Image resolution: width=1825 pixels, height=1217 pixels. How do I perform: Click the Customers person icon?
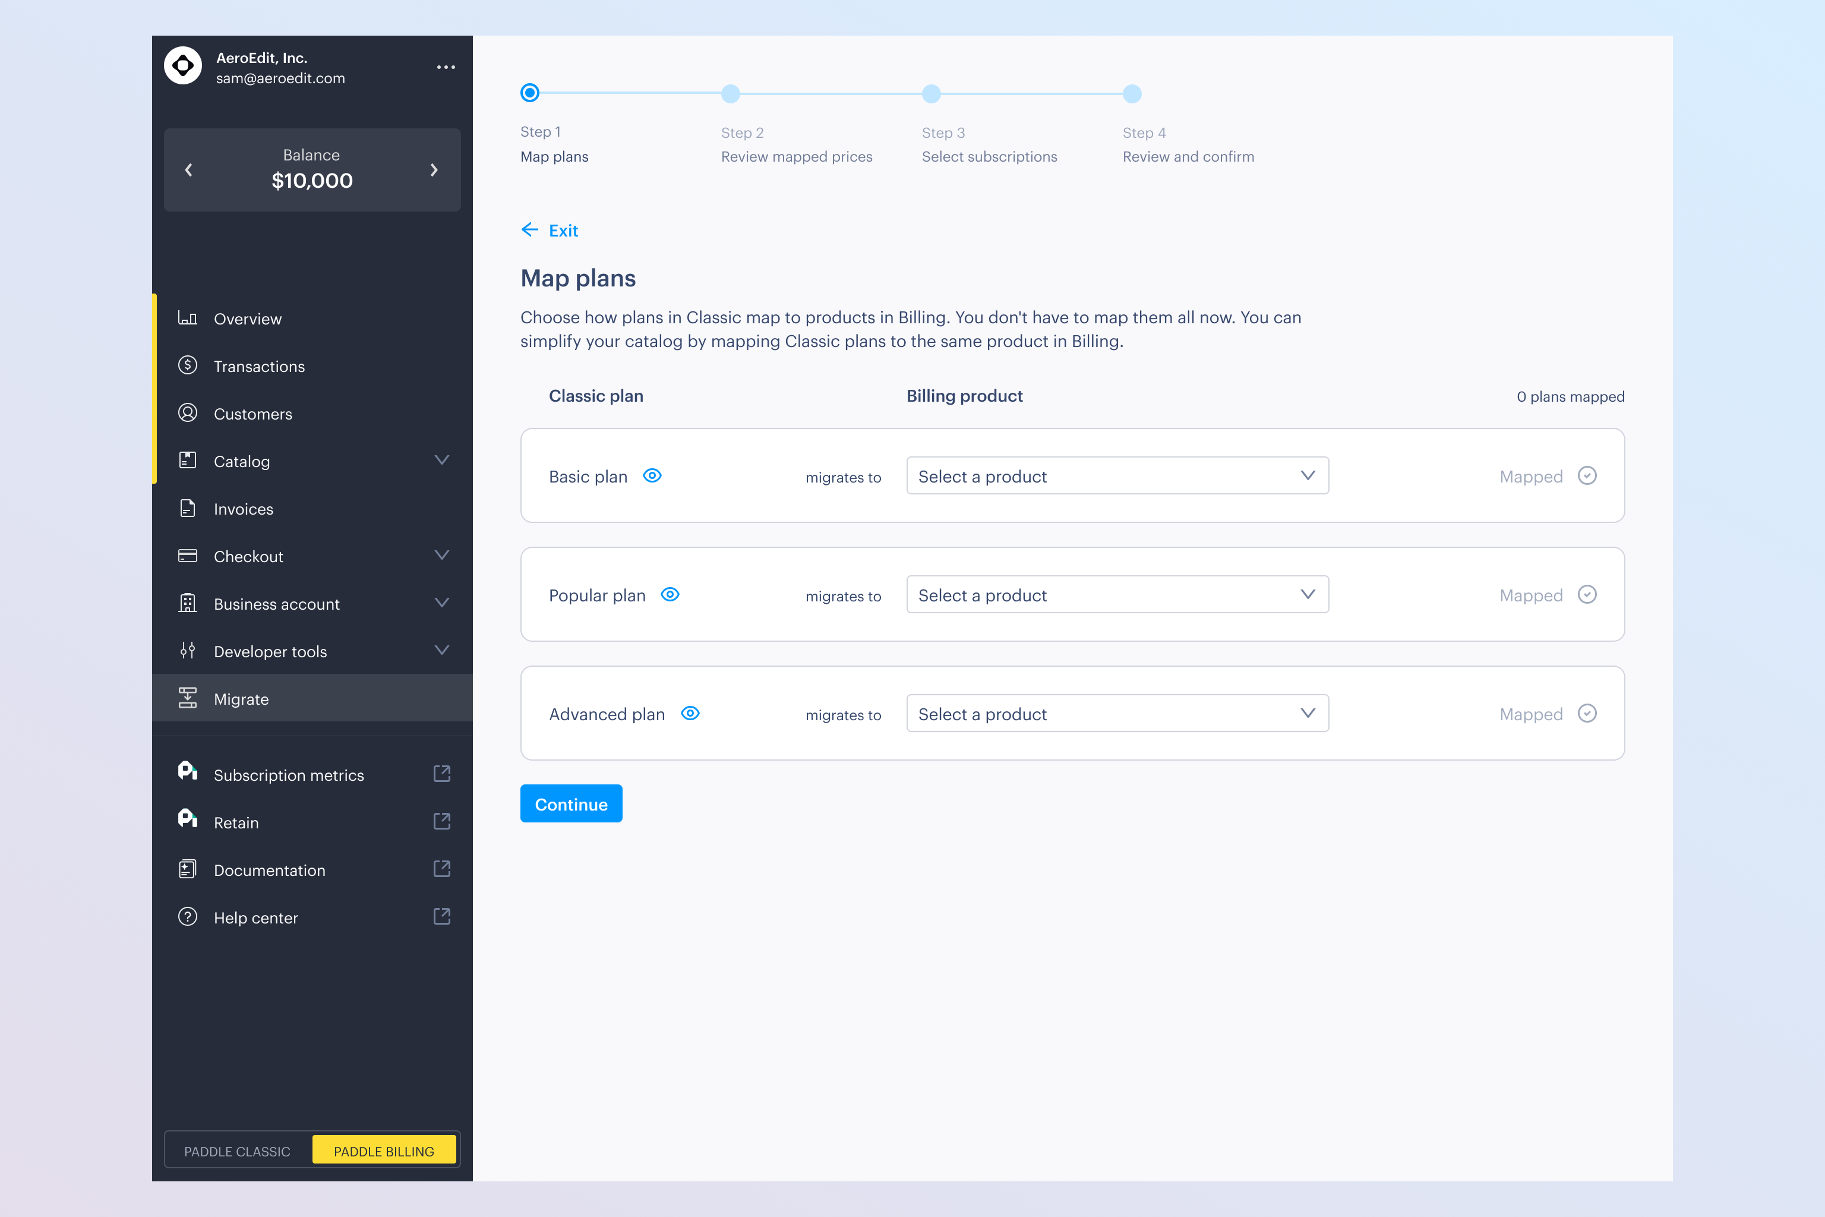(x=187, y=413)
